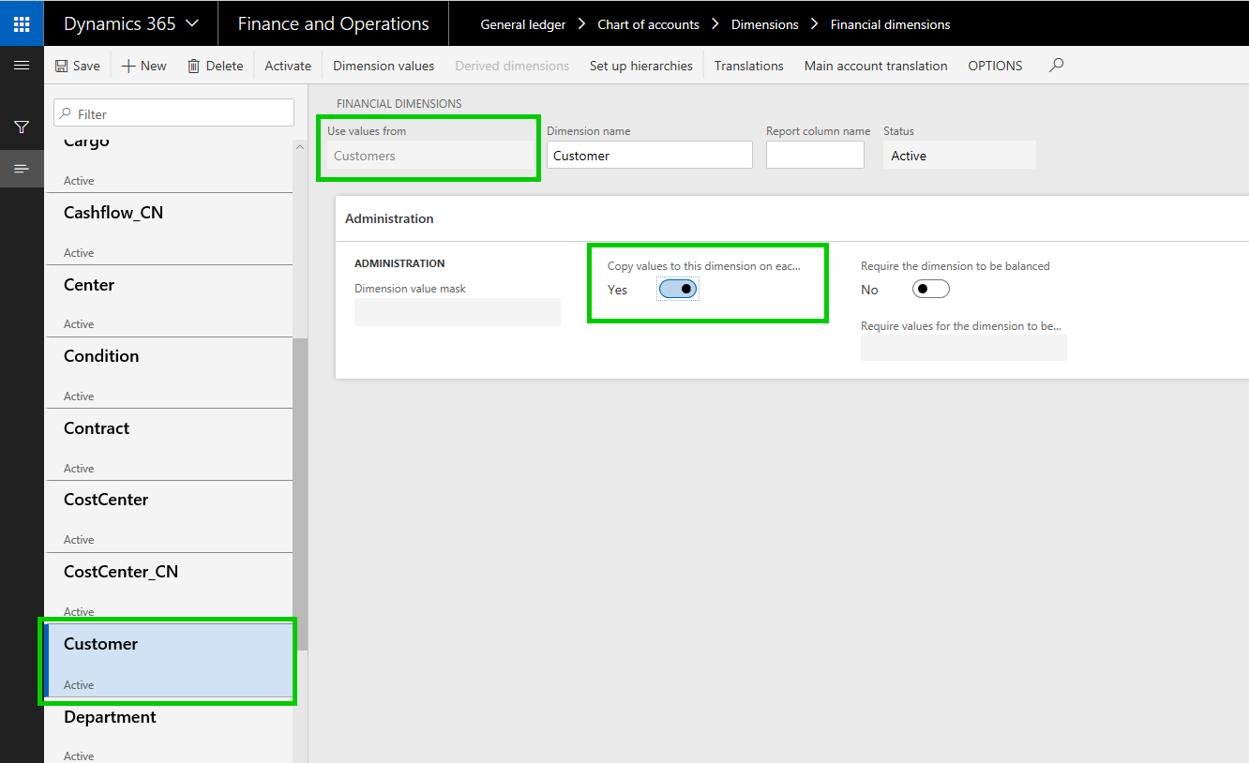Click the Save disk icon
Viewport: 1249px width, 763px height.
coord(62,66)
